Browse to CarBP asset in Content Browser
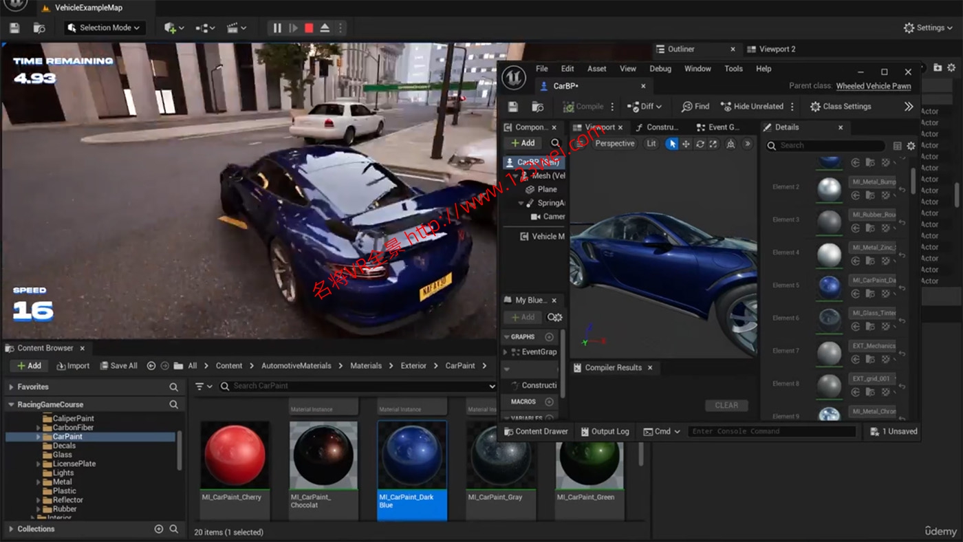Image resolution: width=963 pixels, height=542 pixels. [x=538, y=107]
